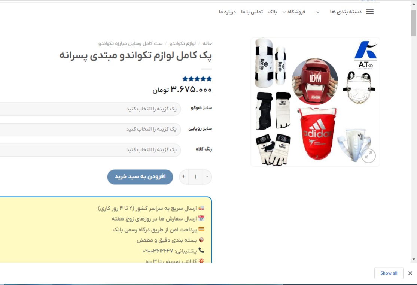Increase quantity with the plus button

coord(183,176)
